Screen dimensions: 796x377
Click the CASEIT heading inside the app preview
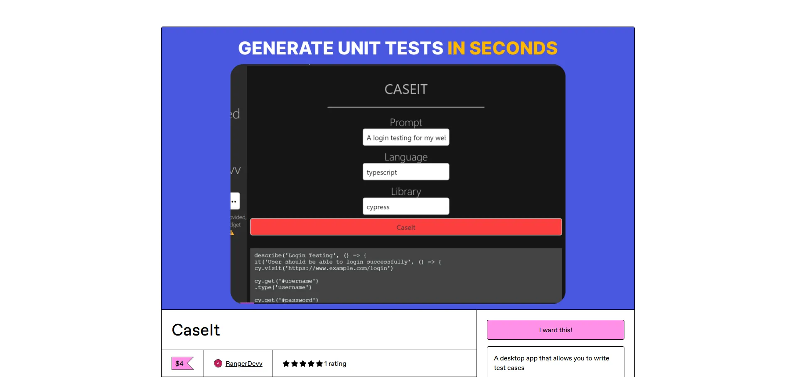[406, 89]
